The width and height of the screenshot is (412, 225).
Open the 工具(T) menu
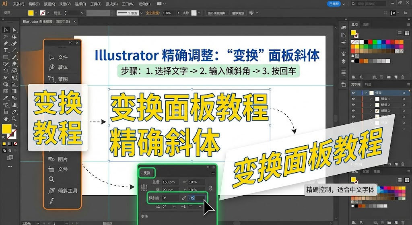[x=96, y=4]
